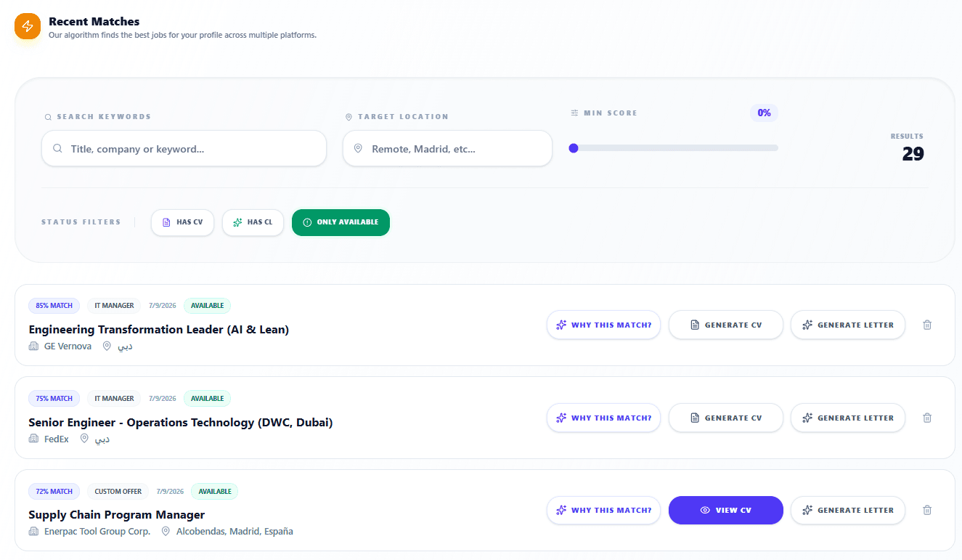Delete the Senior Engineer FedEx job with trash icon
The width and height of the screenshot is (962, 560).
tap(927, 418)
